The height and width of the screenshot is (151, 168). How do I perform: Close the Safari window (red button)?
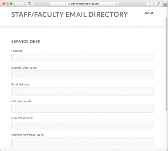click(x=4, y=3)
